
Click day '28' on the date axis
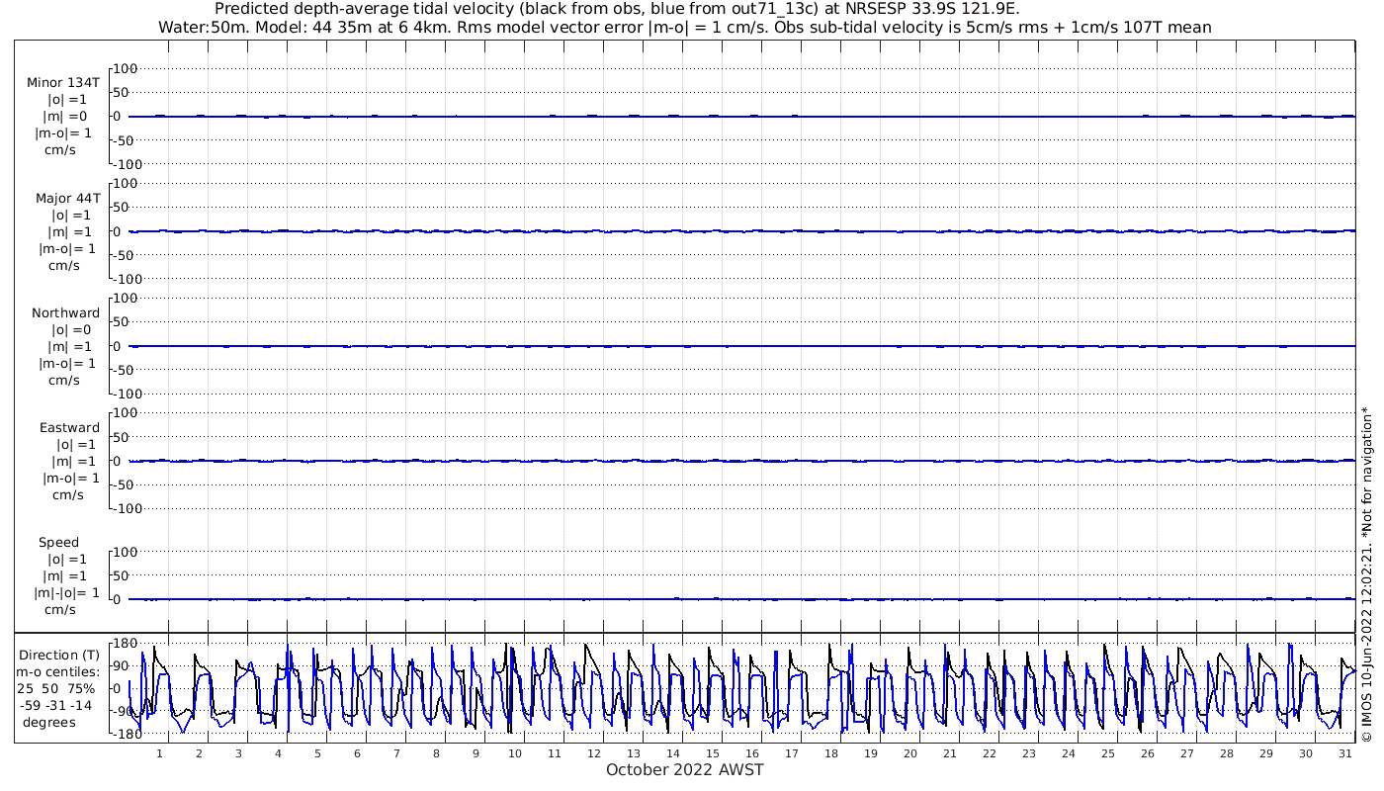1227,753
